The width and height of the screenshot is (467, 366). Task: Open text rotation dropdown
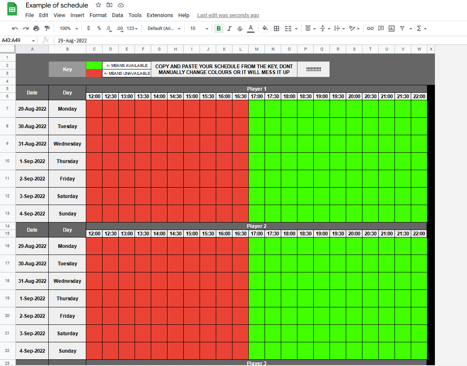pyautogui.click(x=355, y=29)
